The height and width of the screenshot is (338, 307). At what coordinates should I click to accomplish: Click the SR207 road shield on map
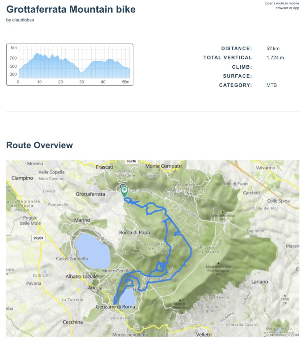(x=39, y=238)
